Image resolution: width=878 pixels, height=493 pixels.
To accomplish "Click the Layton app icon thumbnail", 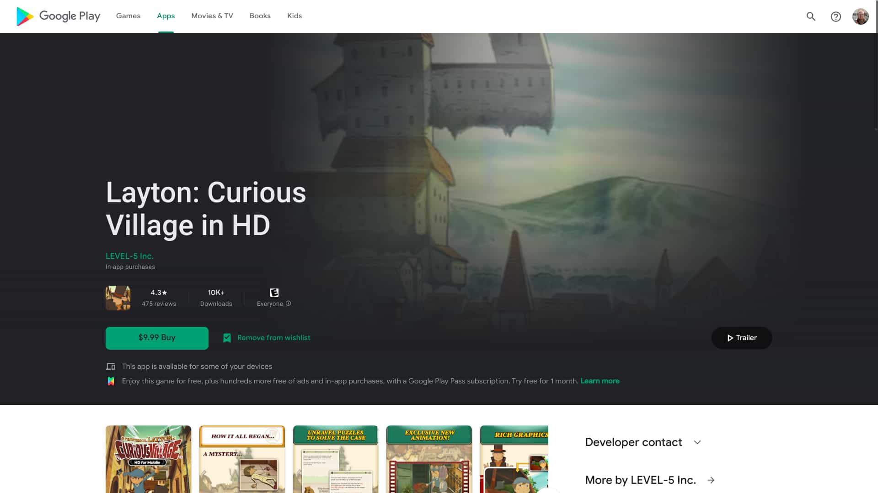I will pos(118,298).
